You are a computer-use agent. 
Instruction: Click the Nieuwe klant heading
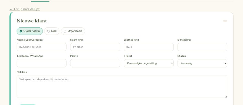(32, 21)
